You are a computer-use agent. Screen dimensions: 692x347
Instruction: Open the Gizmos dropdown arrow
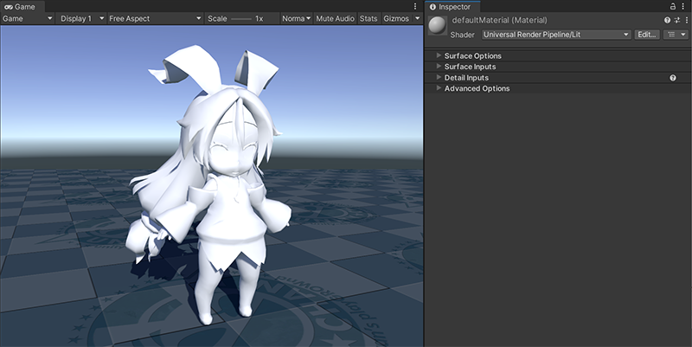417,18
